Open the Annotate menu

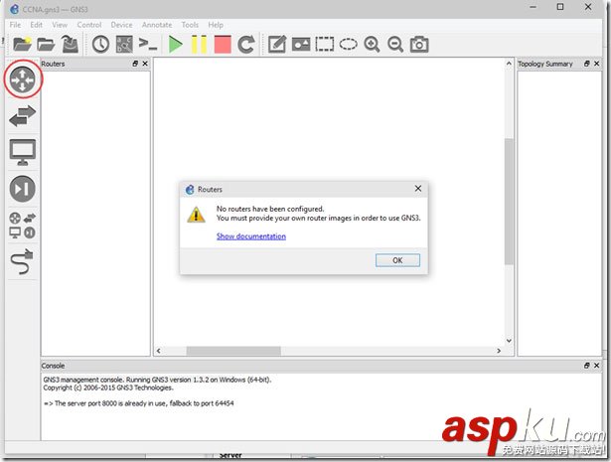(157, 25)
